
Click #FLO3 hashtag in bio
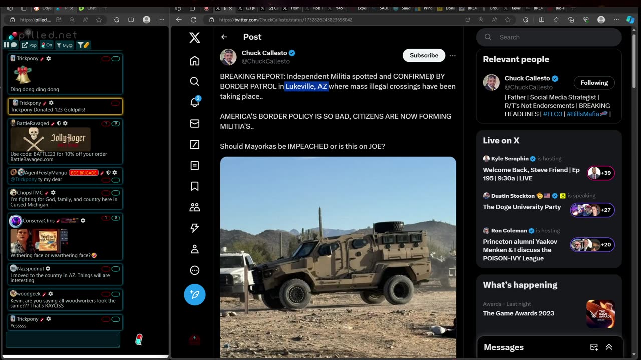pyautogui.click(x=553, y=114)
